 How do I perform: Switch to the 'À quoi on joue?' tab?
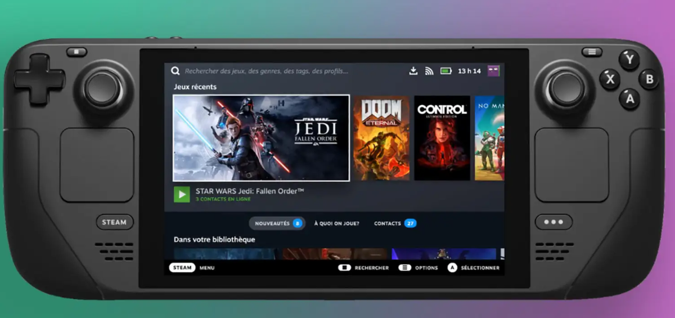coord(336,223)
